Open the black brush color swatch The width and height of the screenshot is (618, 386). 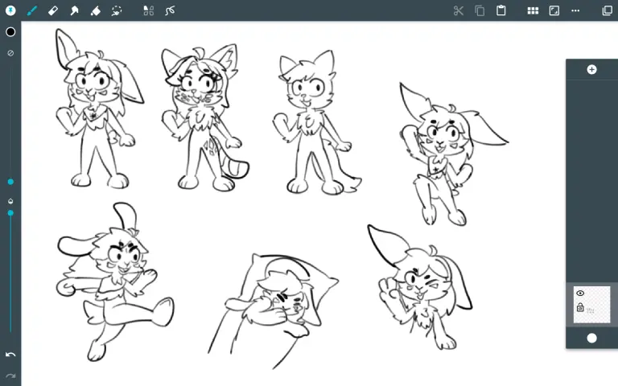pyautogui.click(x=10, y=32)
